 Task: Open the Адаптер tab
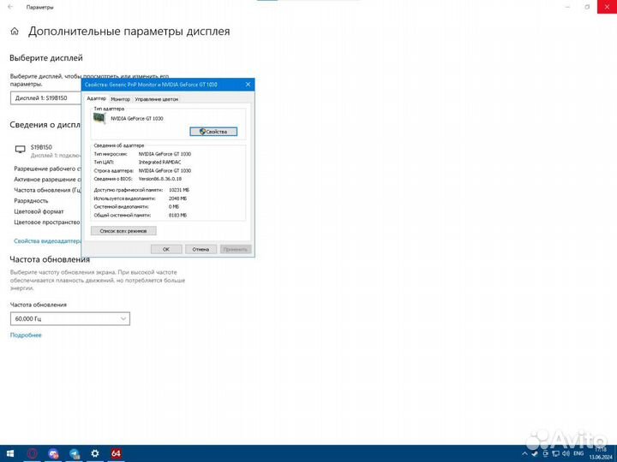pos(96,98)
